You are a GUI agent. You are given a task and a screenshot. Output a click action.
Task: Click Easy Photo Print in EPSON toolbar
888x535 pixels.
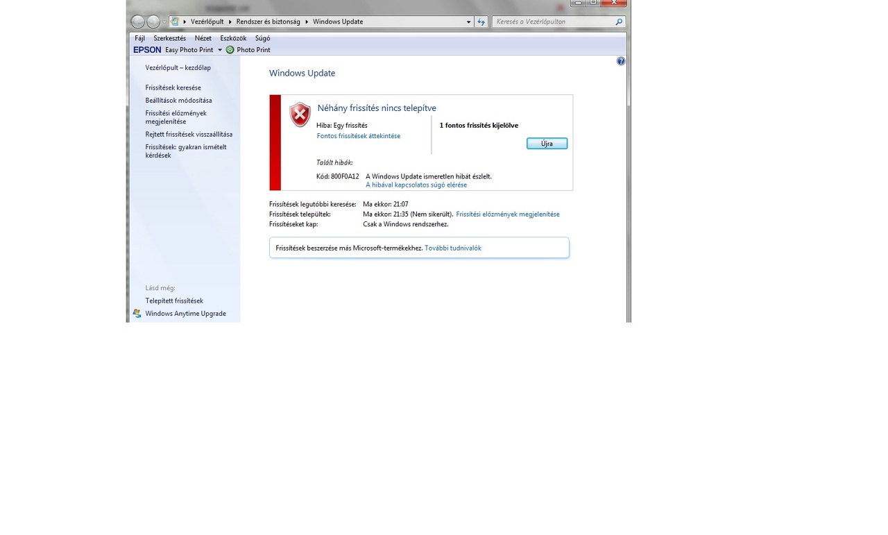(189, 50)
